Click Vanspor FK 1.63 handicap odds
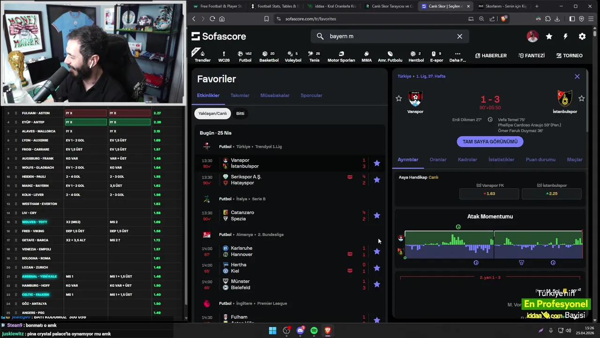600x338 pixels. [x=489, y=193]
